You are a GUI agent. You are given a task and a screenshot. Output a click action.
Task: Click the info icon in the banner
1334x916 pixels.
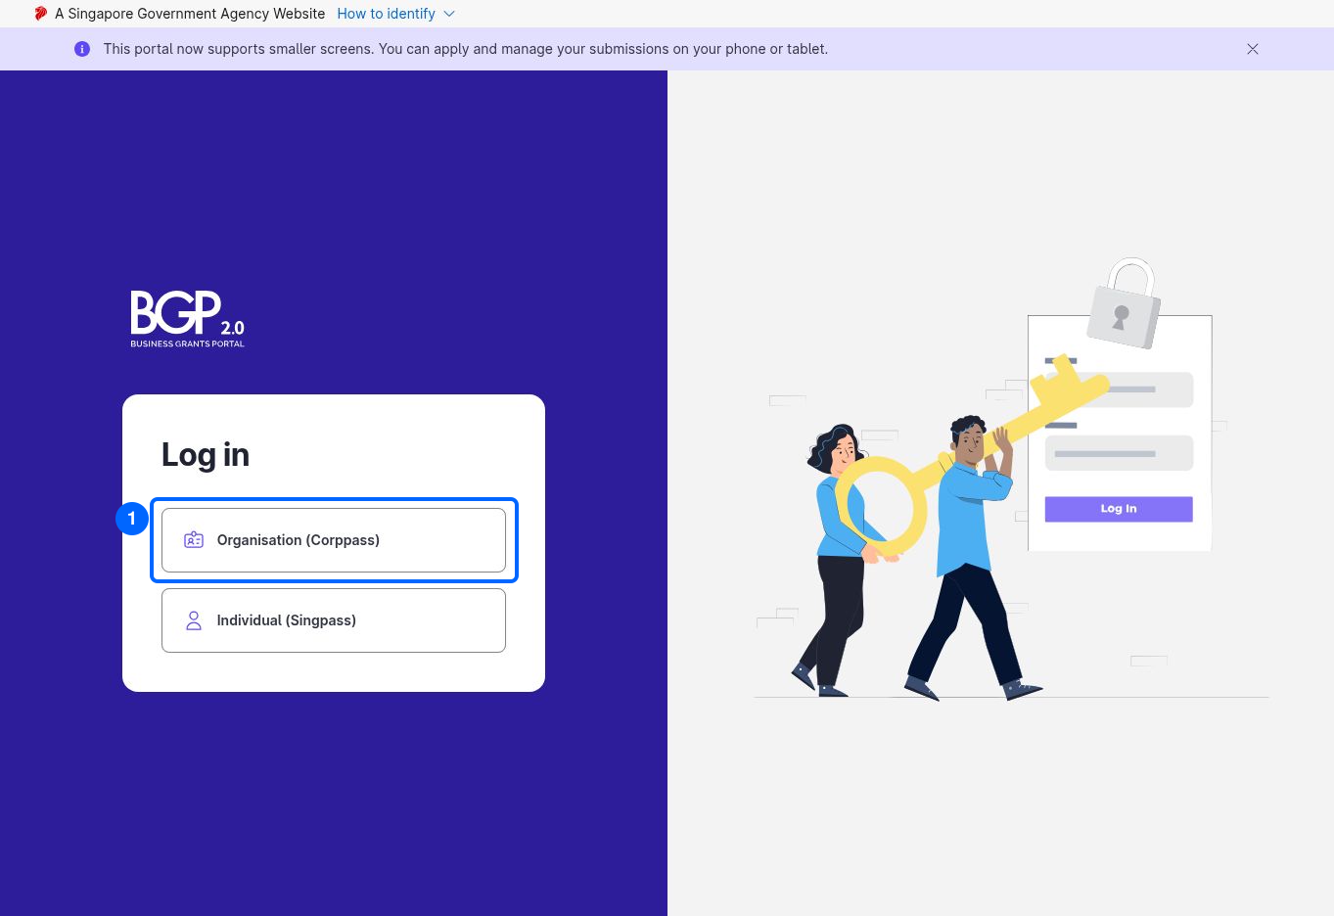(x=82, y=49)
